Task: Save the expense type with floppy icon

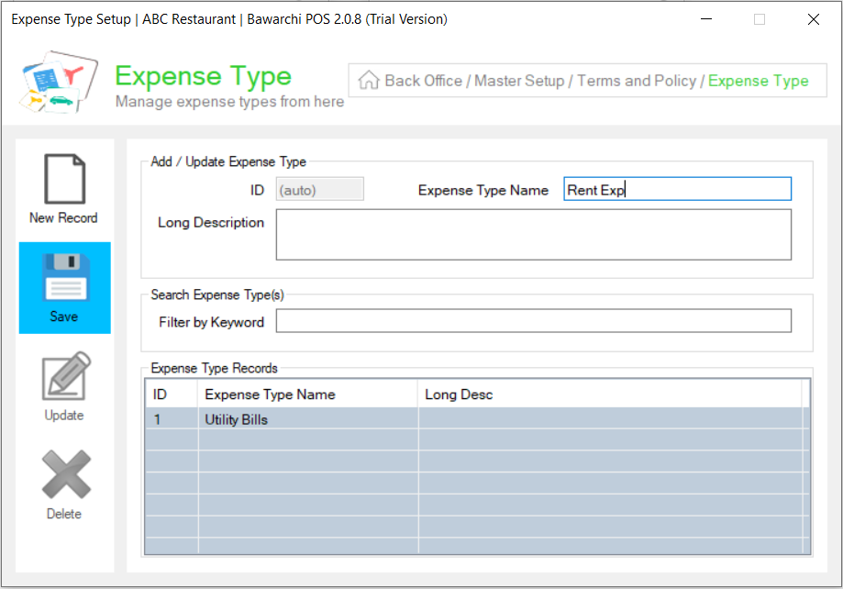Action: click(x=64, y=279)
